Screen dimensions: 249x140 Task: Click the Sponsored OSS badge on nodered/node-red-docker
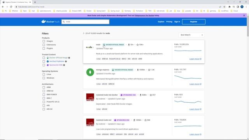(x=128, y=95)
